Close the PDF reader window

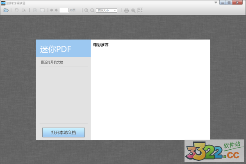pyautogui.click(x=237, y=2)
